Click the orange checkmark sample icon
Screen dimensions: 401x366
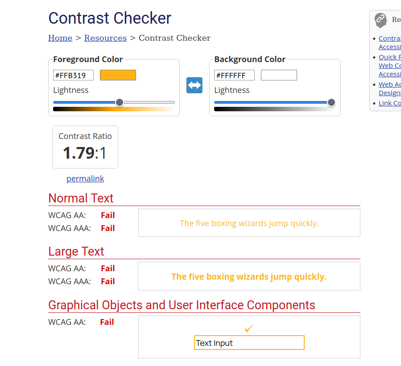249,328
